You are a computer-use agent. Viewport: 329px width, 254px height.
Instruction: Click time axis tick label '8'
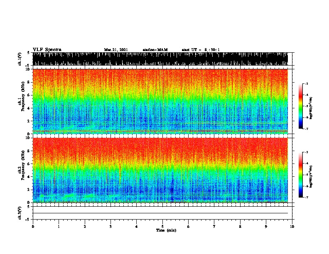(x=240, y=227)
